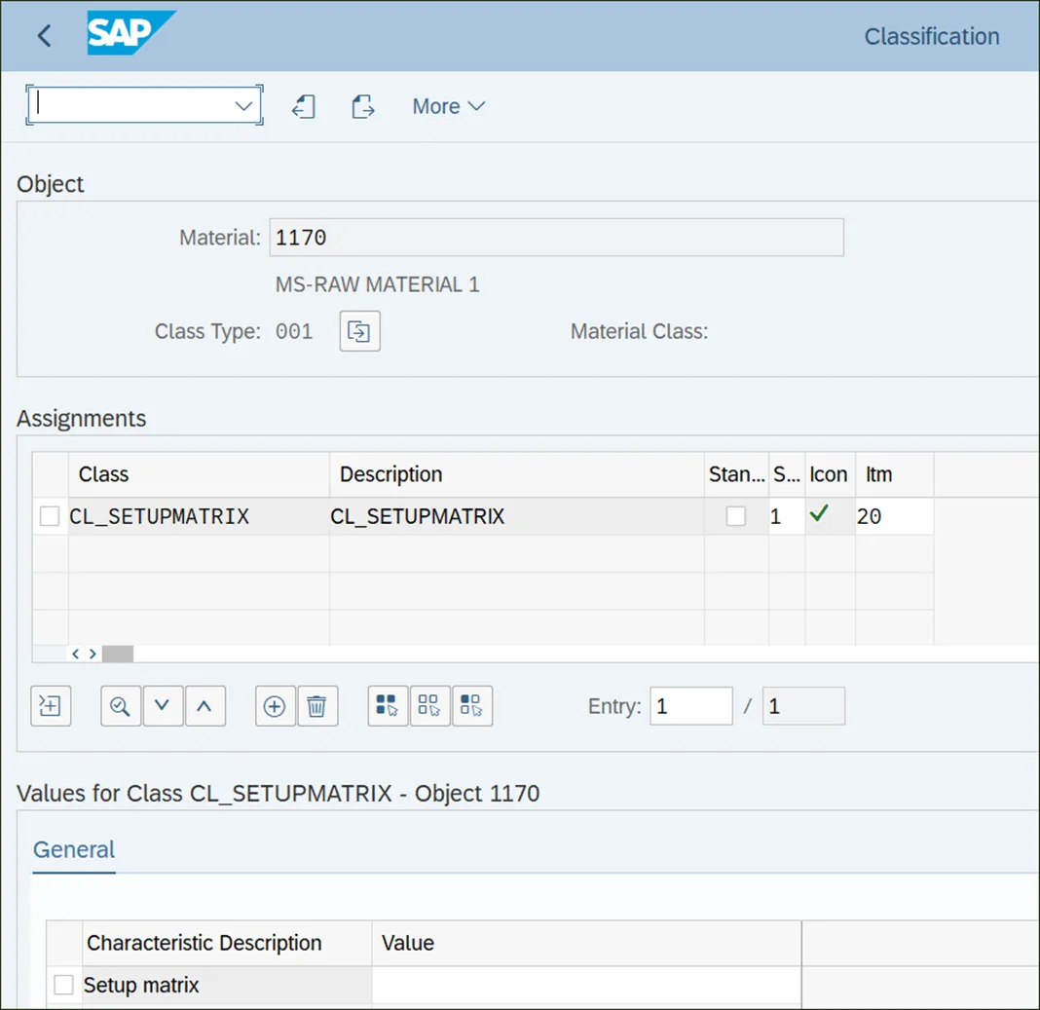Image resolution: width=1040 pixels, height=1010 pixels.
Task: Toggle the Standard class checkbox for CL_SETUPMATRIX
Action: (736, 516)
